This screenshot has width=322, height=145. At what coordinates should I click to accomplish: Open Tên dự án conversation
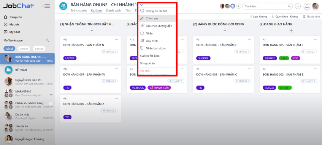[27, 128]
